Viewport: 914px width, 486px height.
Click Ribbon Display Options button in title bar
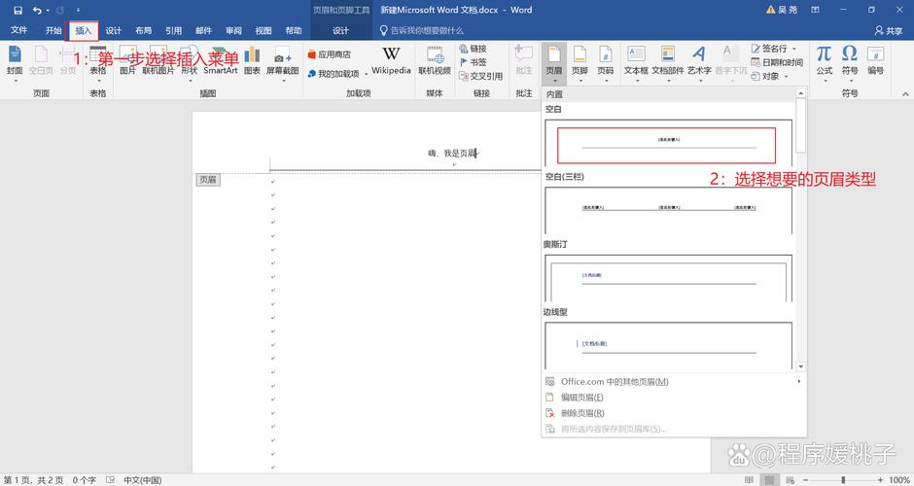pyautogui.click(x=815, y=10)
